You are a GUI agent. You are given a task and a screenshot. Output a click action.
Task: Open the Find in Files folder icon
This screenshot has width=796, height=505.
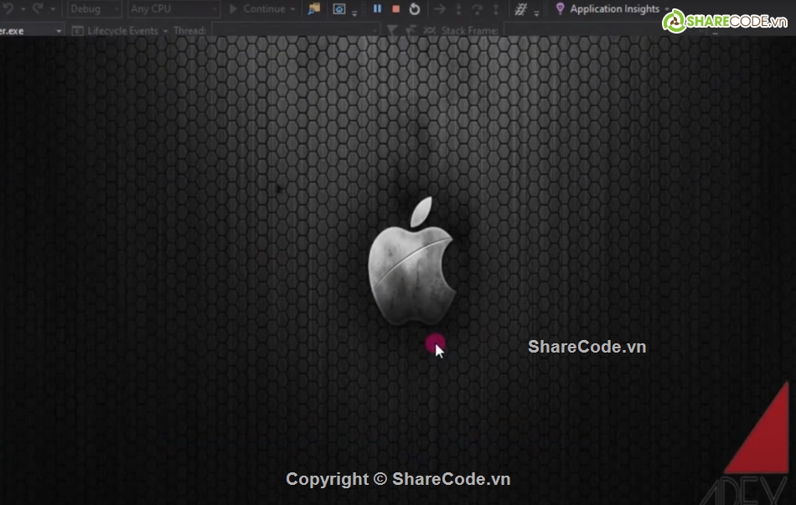pos(314,9)
